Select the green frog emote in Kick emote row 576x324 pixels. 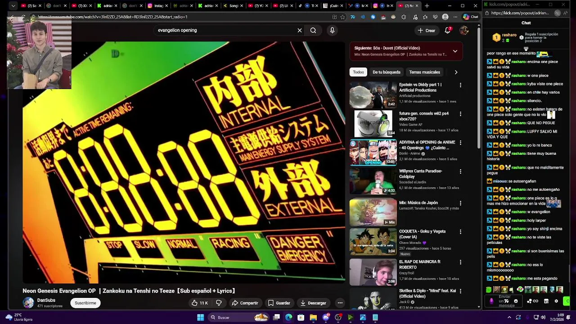point(489,289)
